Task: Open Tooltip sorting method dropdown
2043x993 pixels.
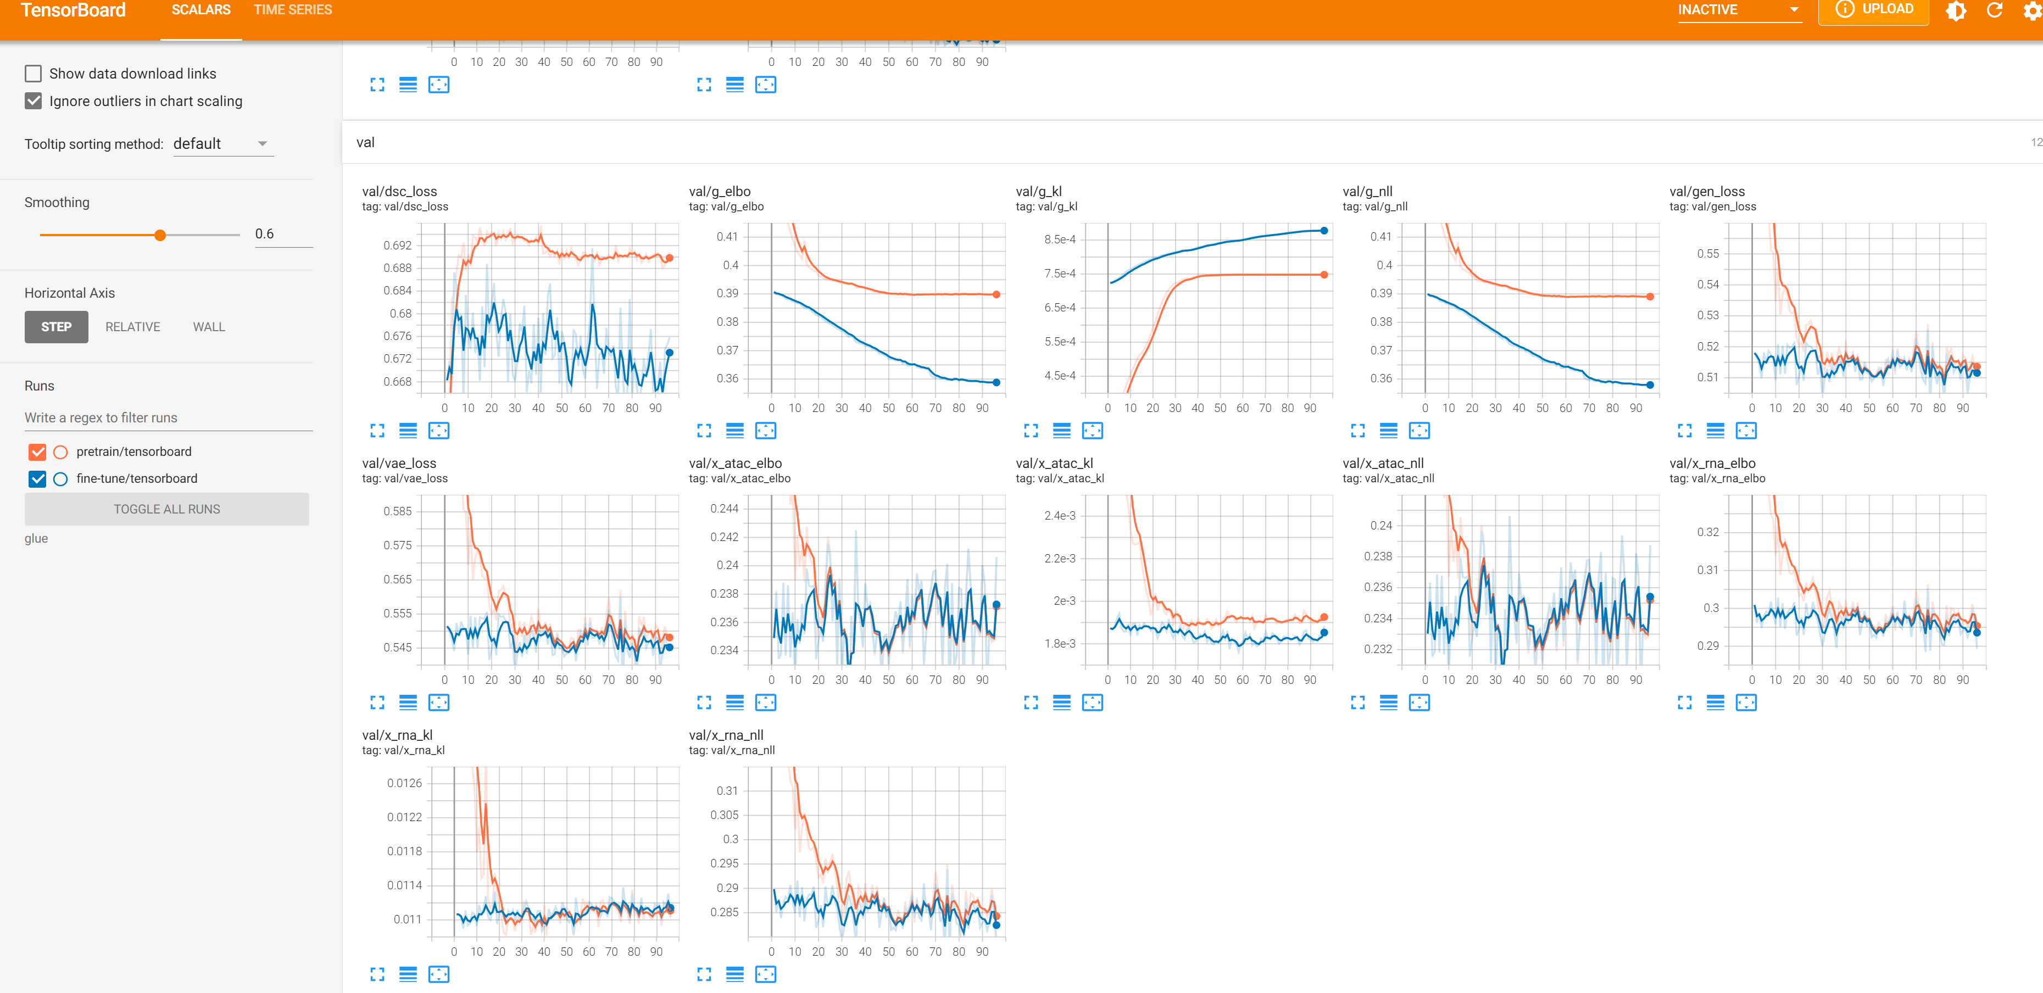Action: (223, 143)
